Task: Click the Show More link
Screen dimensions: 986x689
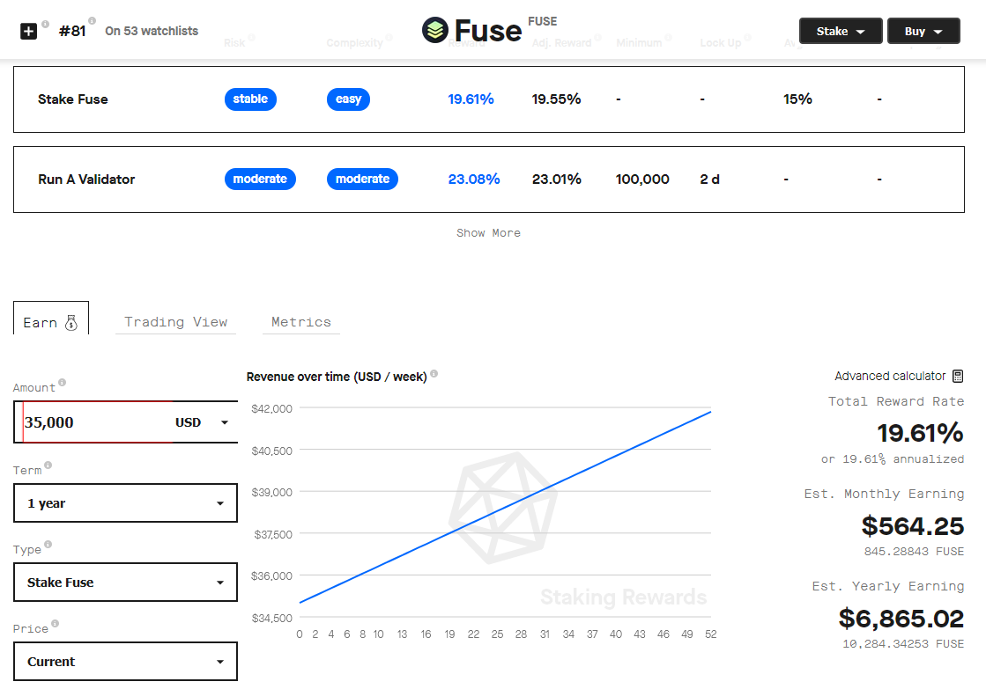Action: 489,233
